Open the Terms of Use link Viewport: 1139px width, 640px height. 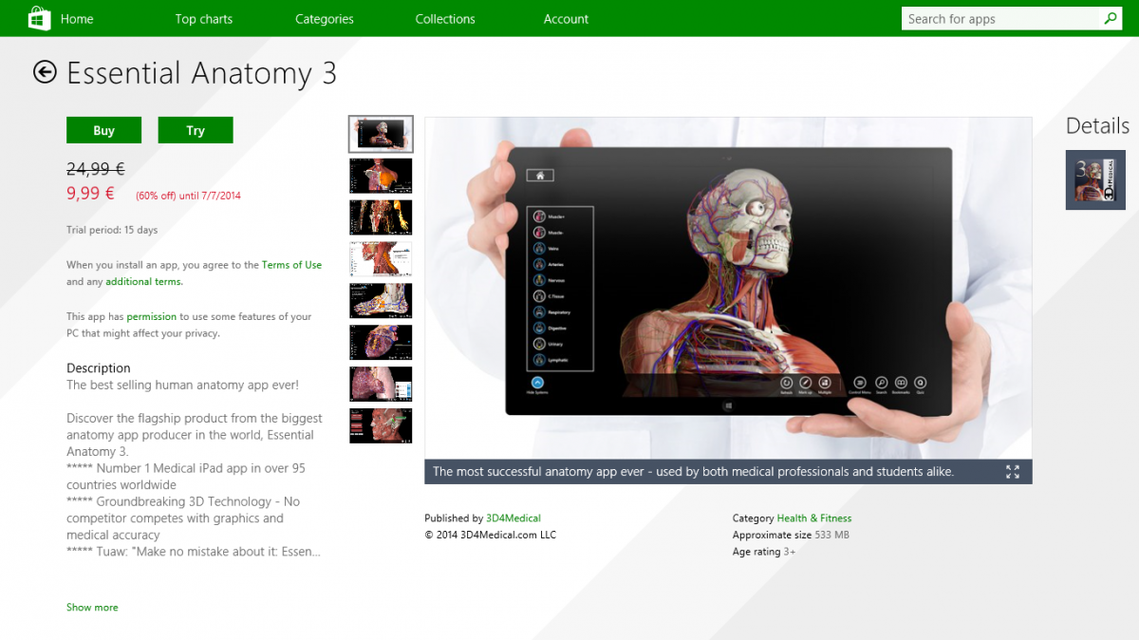click(291, 265)
